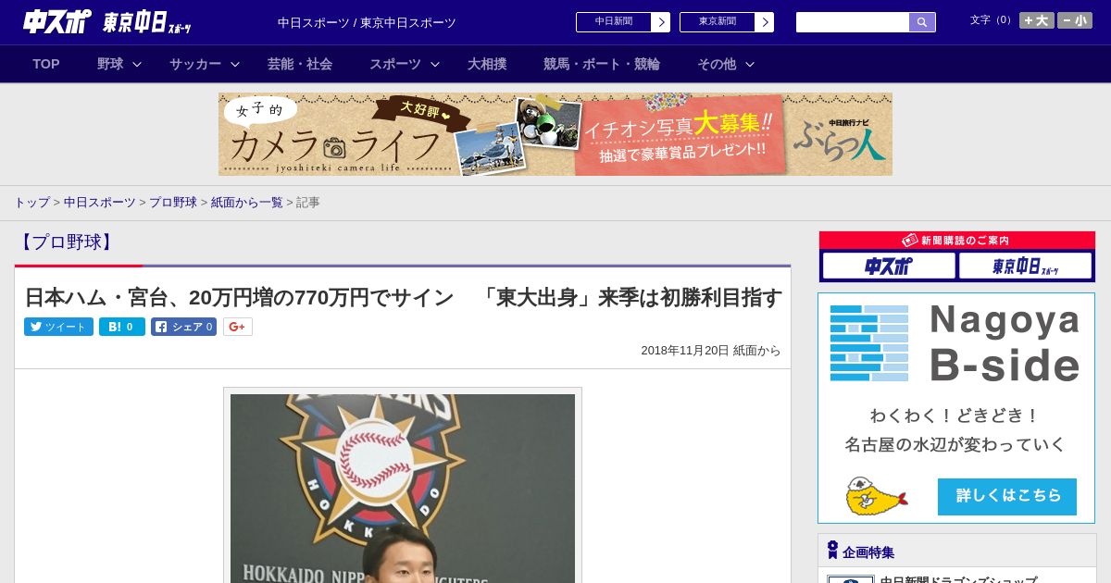Click トップ breadcrumb link
Screen dimensions: 1111x583
coord(31,202)
